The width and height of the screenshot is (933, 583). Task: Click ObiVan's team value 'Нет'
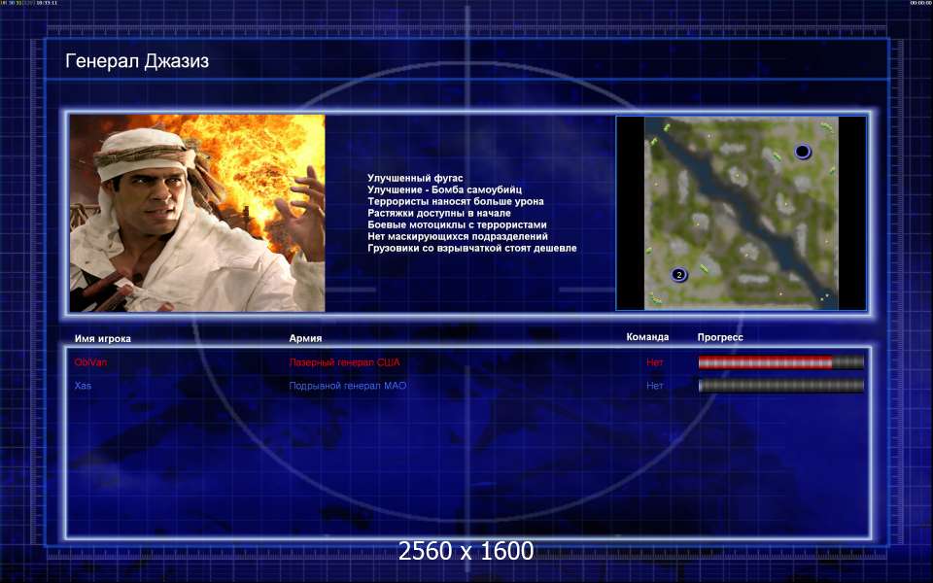coord(655,362)
